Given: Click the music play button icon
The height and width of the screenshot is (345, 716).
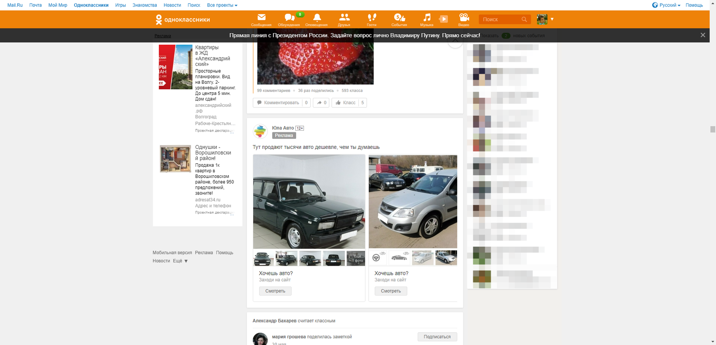Looking at the screenshot, I should tap(444, 19).
